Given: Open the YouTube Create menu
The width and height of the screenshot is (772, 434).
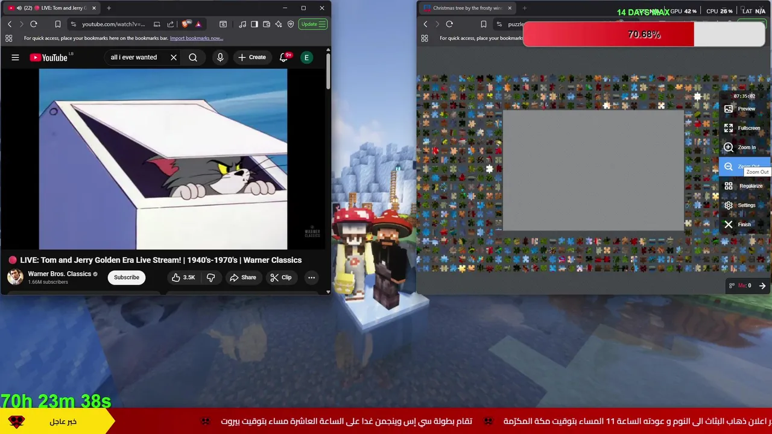Looking at the screenshot, I should [252, 57].
